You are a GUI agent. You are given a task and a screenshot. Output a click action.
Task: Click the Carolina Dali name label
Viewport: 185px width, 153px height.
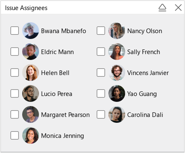point(145,115)
